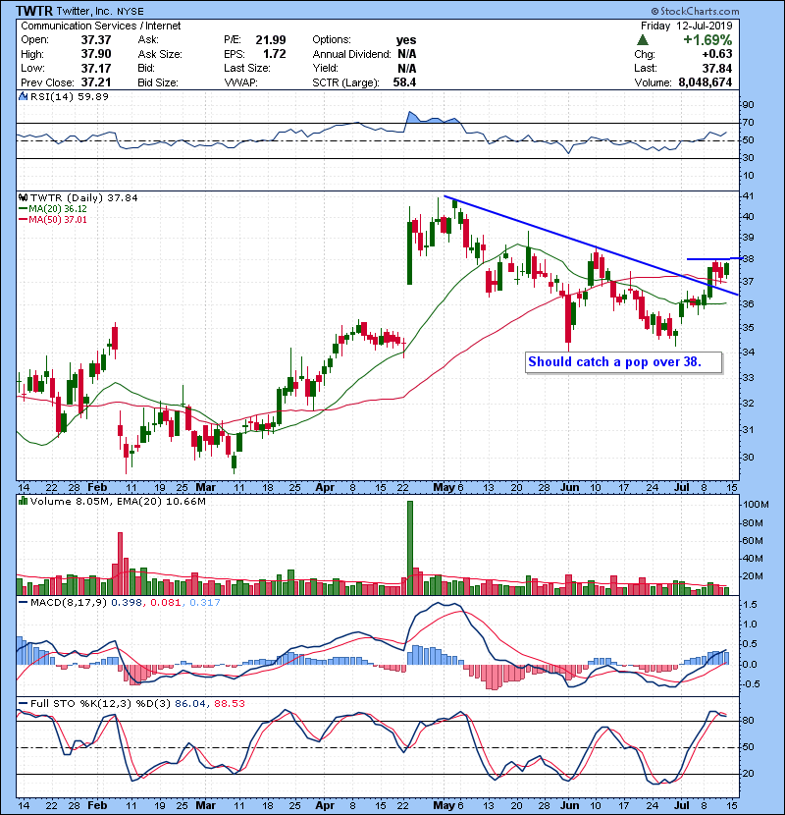785x815 pixels.
Task: Click the Volume 8.05M, EMA(20) 10.66M label
Action: point(118,501)
